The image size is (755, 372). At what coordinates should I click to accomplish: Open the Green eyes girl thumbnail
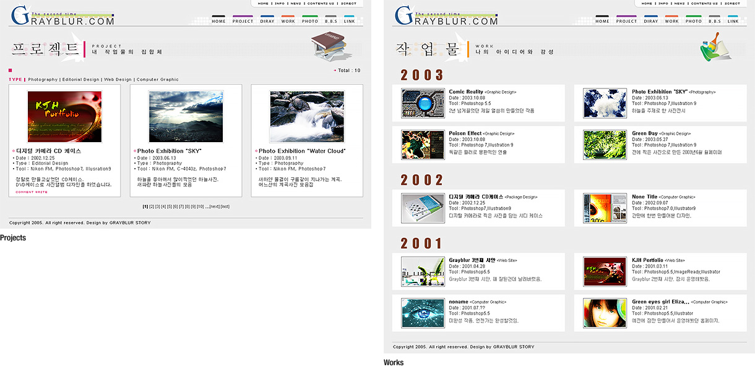point(605,313)
